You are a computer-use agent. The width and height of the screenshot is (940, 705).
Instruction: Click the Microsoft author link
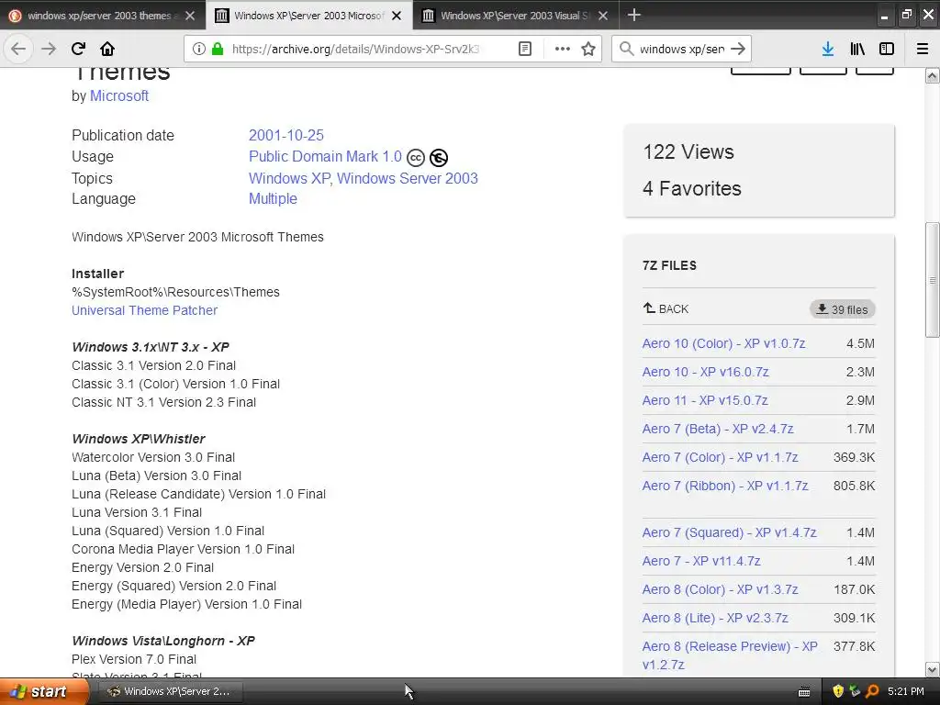click(118, 95)
